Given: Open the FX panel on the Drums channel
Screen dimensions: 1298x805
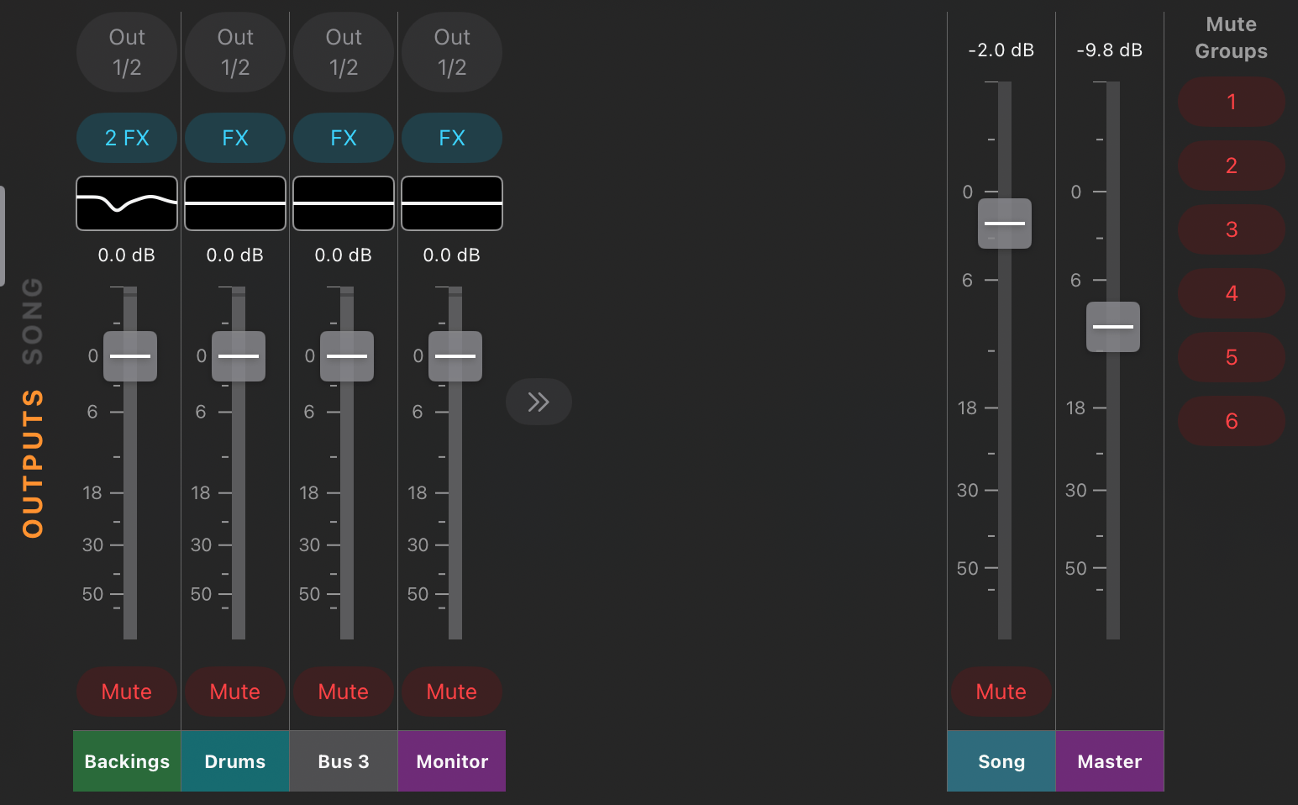Looking at the screenshot, I should coord(234,138).
